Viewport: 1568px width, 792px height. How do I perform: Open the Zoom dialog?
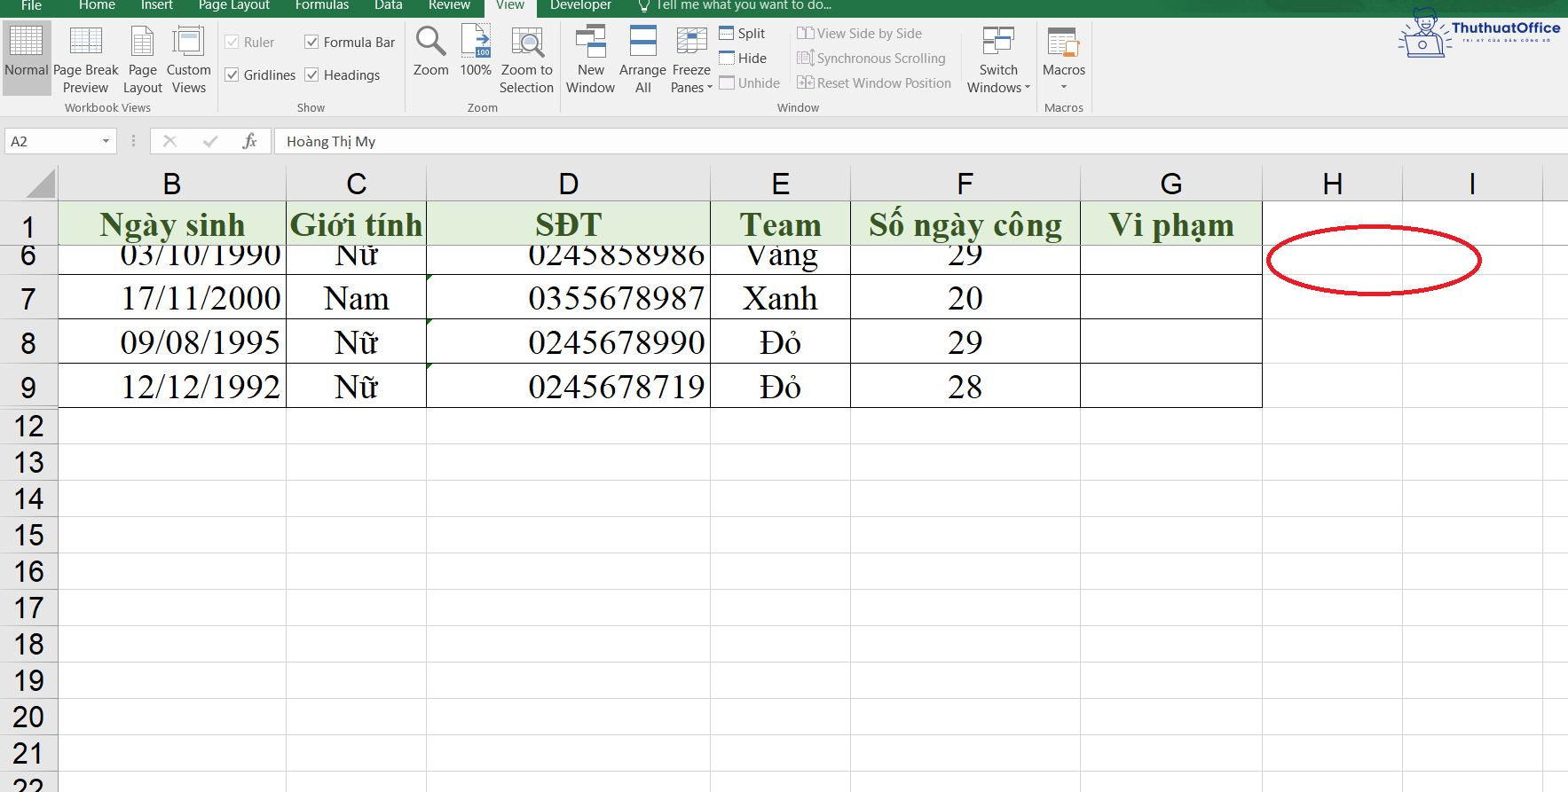click(x=431, y=51)
